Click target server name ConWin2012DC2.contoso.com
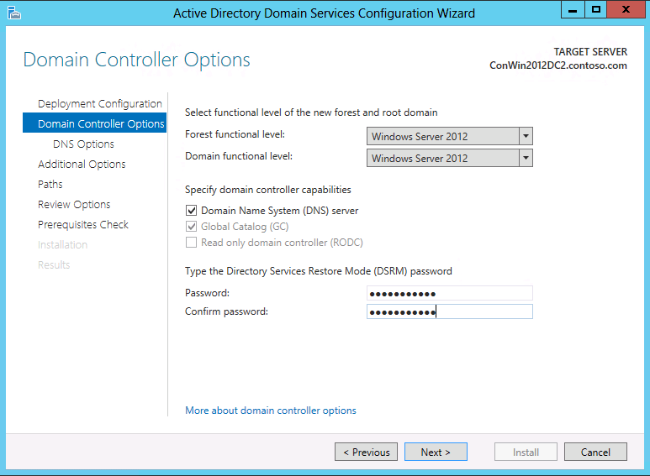650x476 pixels. (x=558, y=65)
